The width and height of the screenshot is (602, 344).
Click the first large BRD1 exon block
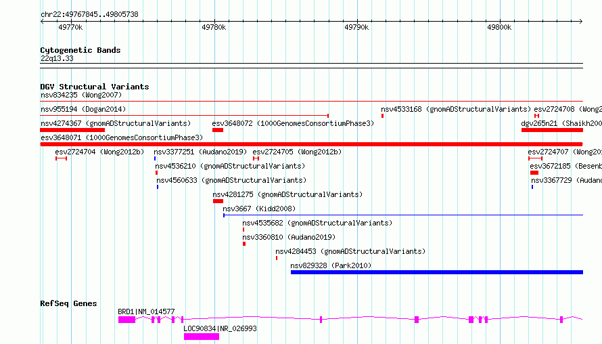pyautogui.click(x=126, y=320)
